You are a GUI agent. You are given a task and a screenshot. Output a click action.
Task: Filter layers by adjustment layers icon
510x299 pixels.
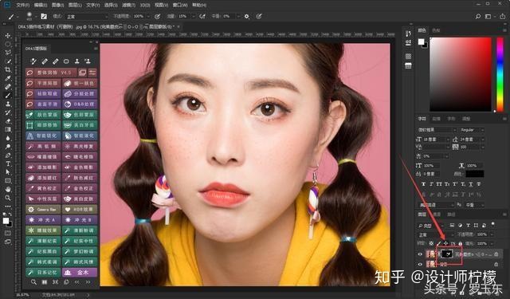click(460, 225)
